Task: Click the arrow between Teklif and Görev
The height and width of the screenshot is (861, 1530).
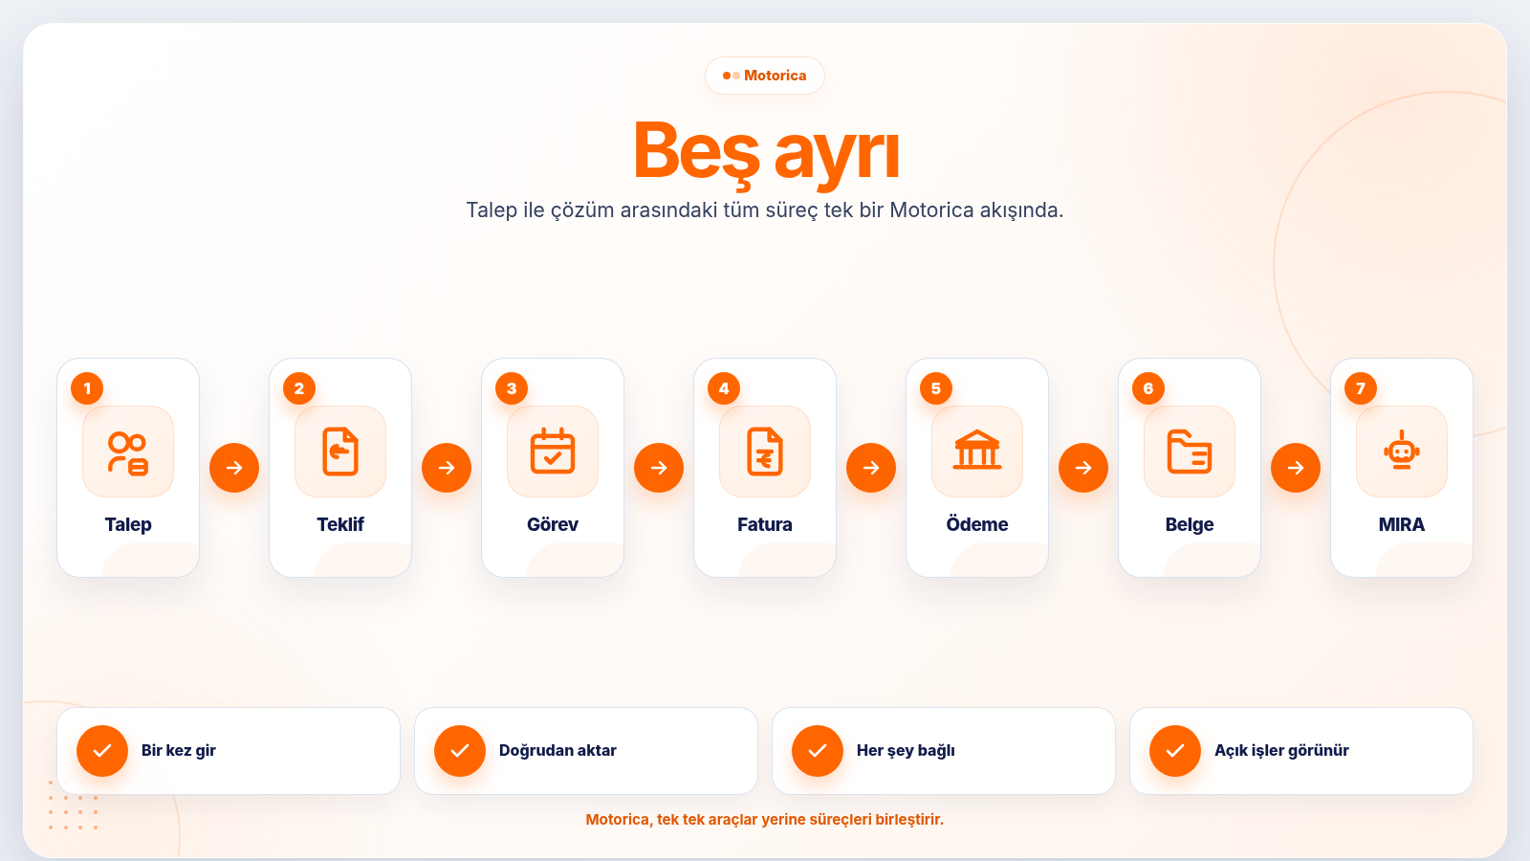Action: tap(447, 468)
